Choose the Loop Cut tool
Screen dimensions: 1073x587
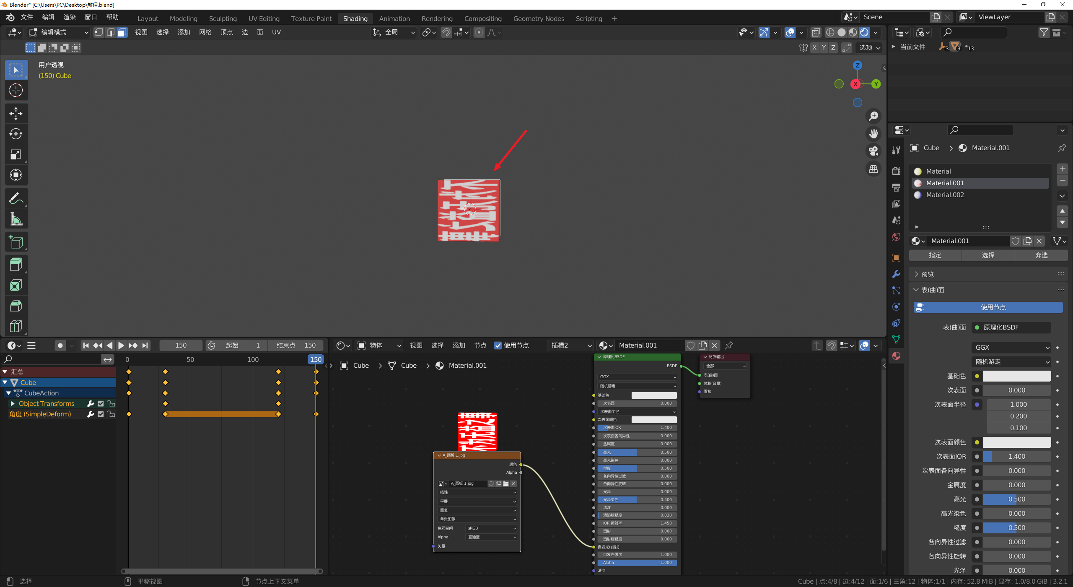coord(16,326)
